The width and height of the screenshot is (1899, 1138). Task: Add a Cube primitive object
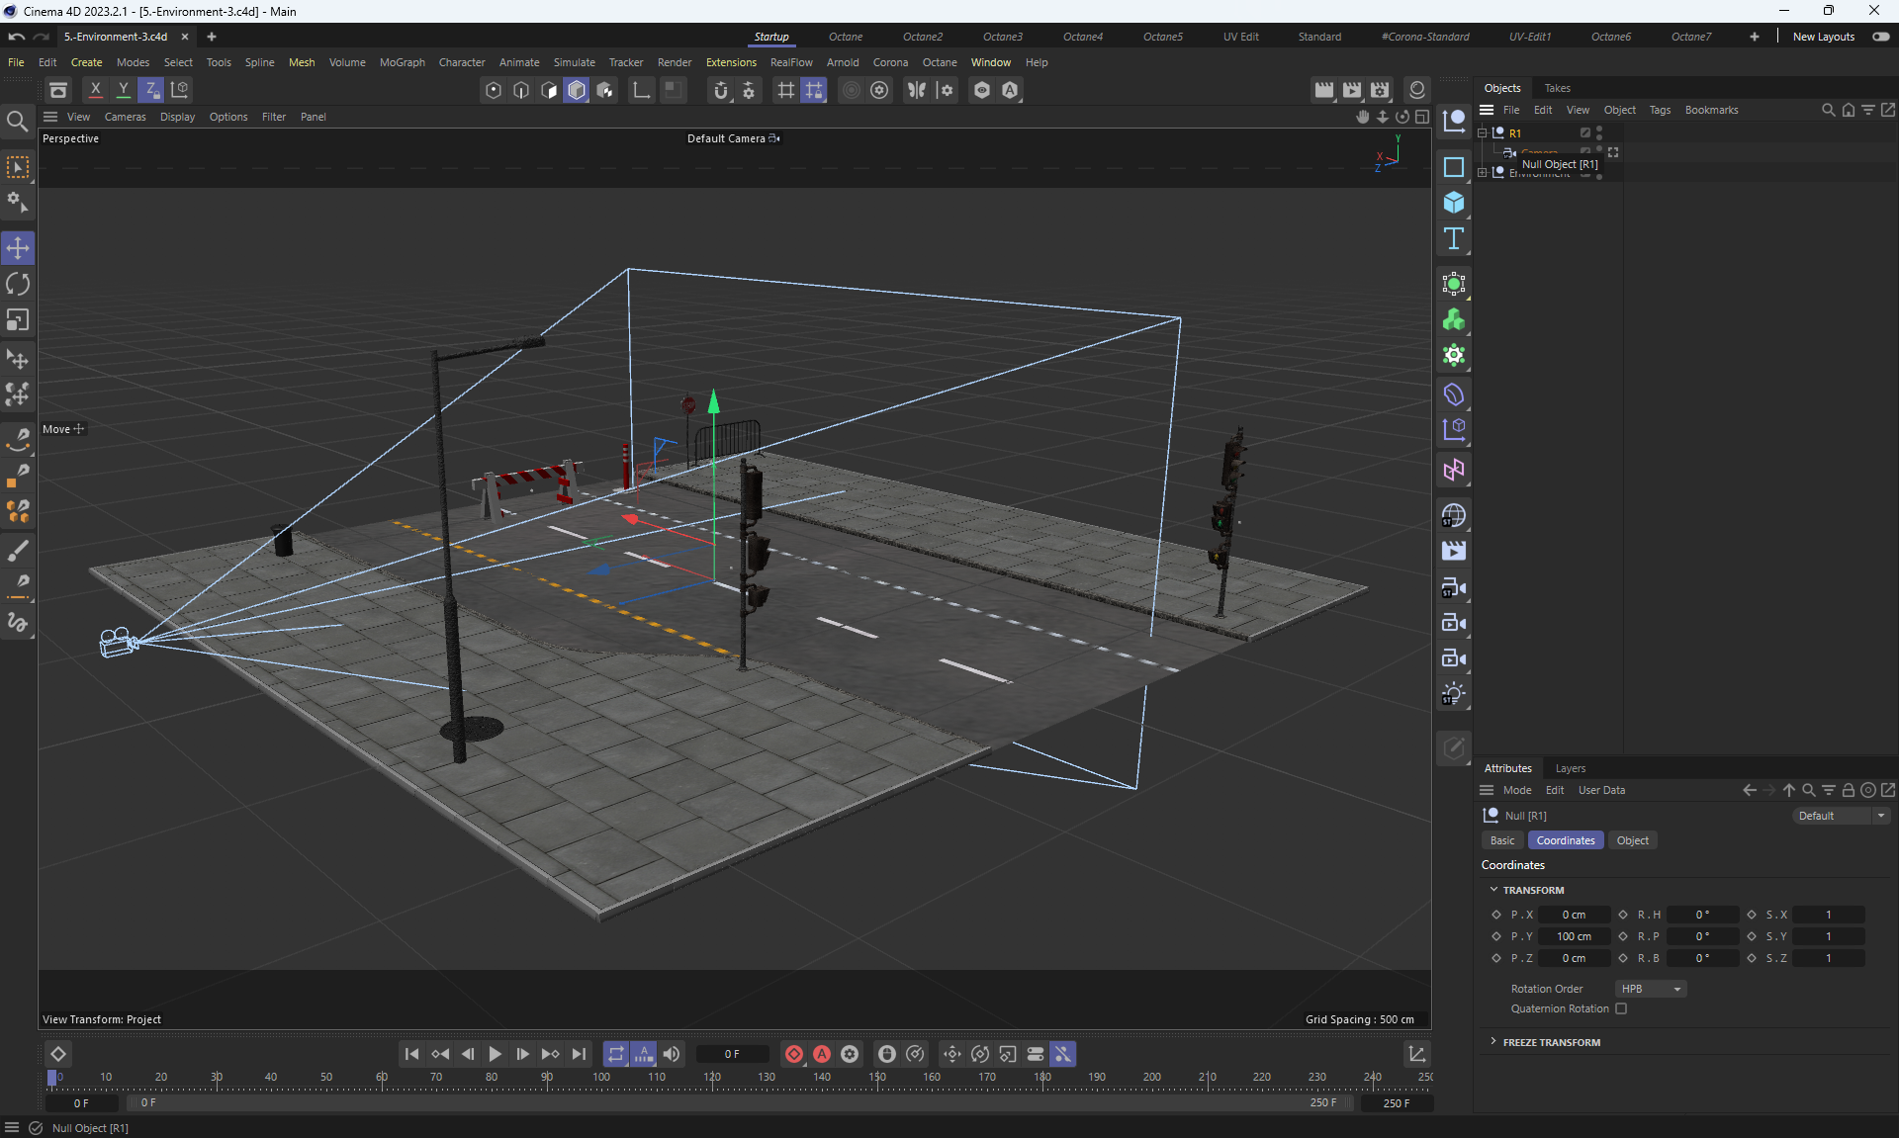[1453, 203]
